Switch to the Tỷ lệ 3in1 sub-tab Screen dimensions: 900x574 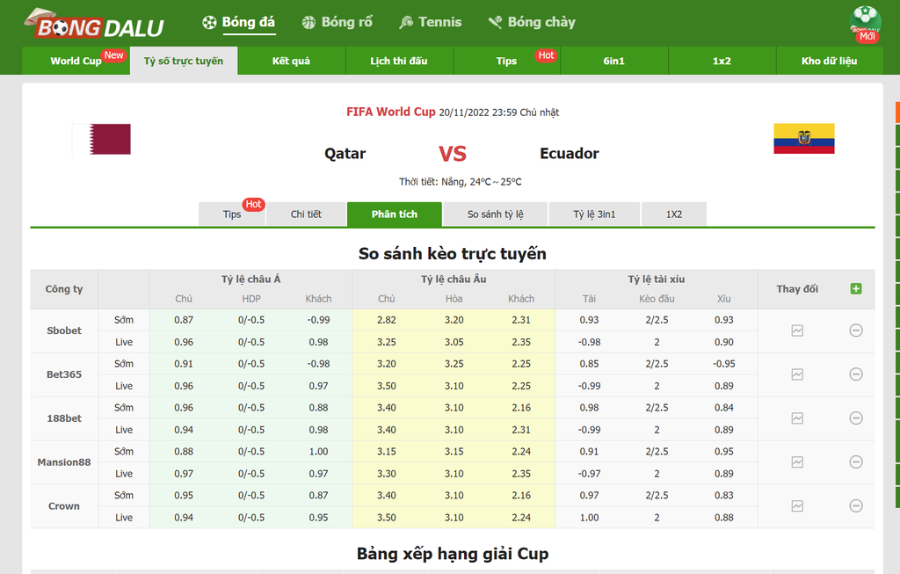tap(594, 214)
